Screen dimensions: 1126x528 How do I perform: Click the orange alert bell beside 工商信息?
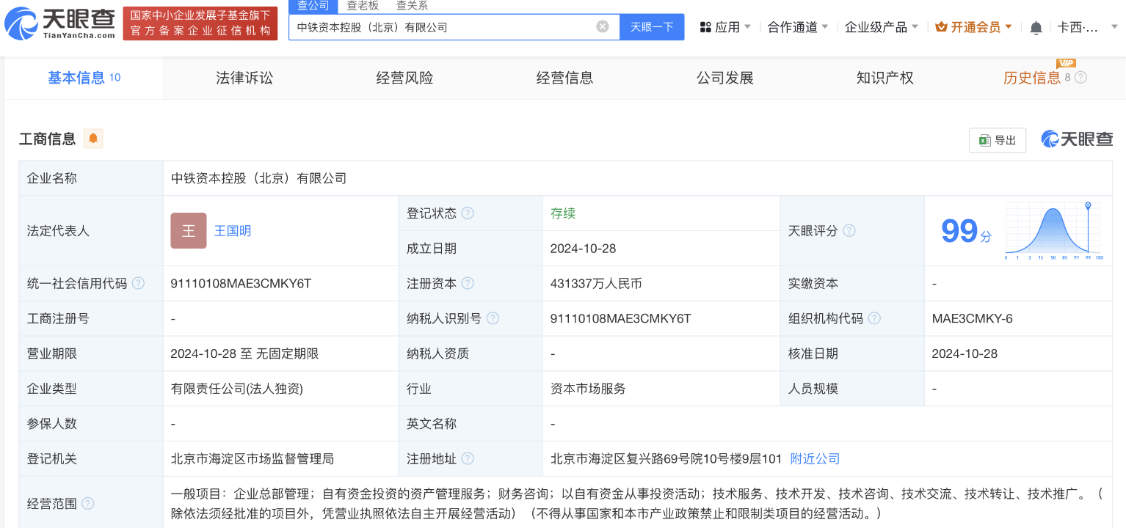click(93, 139)
